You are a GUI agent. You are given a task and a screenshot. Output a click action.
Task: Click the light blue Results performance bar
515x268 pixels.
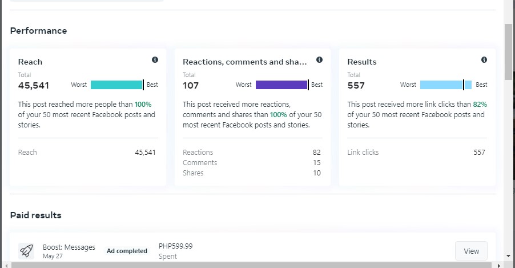click(x=446, y=85)
